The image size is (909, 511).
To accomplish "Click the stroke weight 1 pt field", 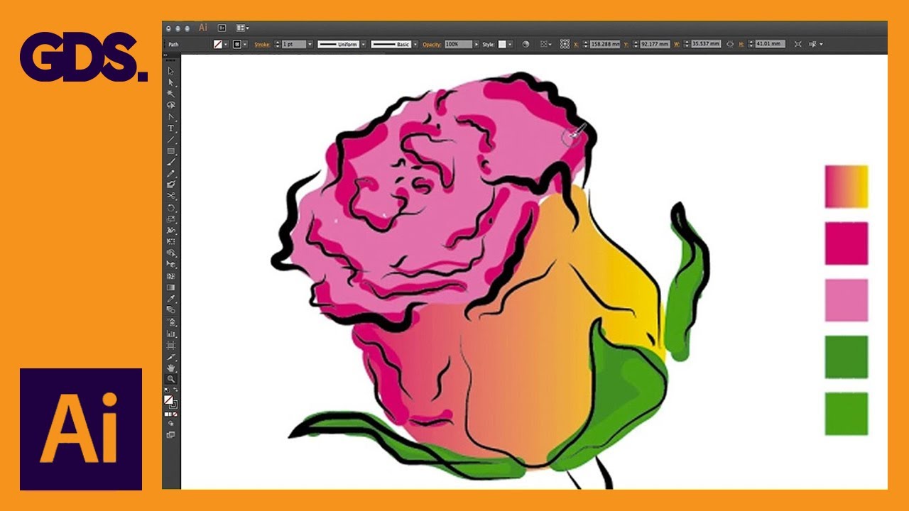I will (294, 44).
